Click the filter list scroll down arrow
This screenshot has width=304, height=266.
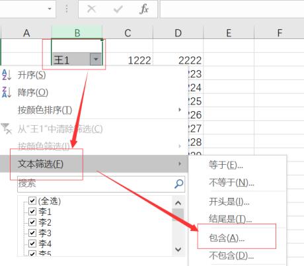click(x=178, y=249)
